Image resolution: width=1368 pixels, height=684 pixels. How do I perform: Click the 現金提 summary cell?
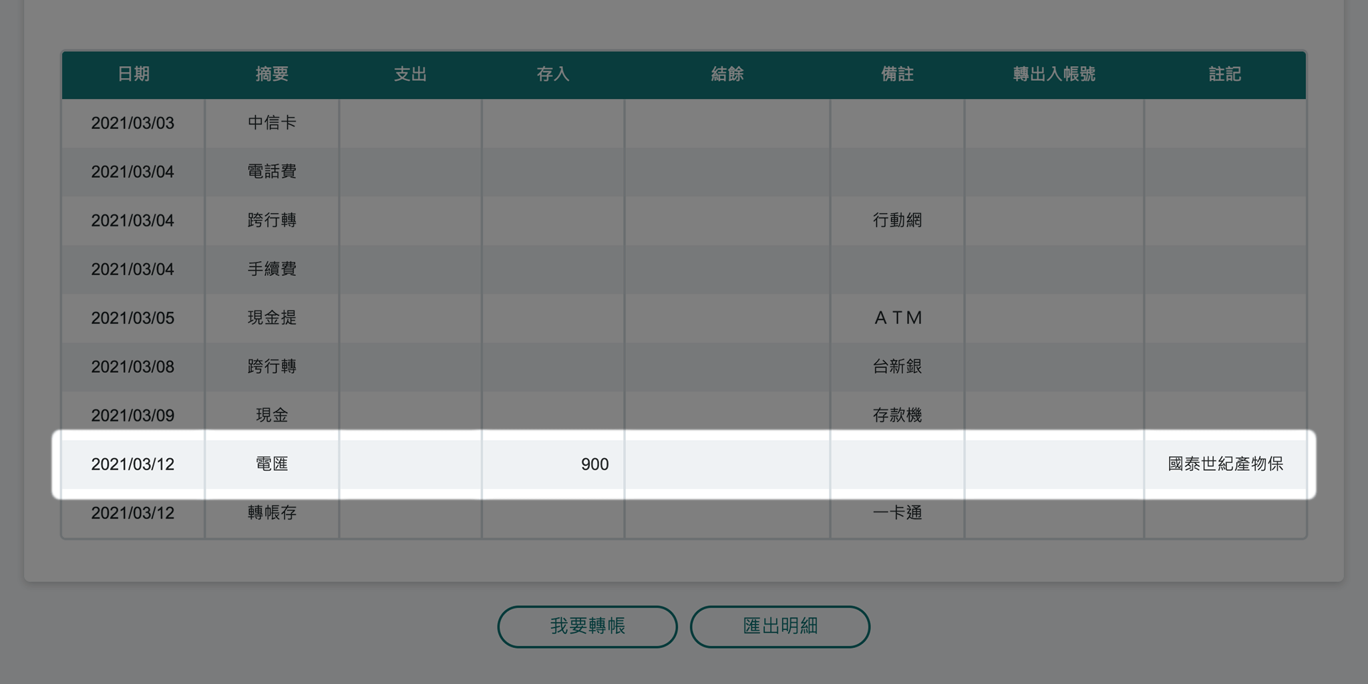(272, 318)
